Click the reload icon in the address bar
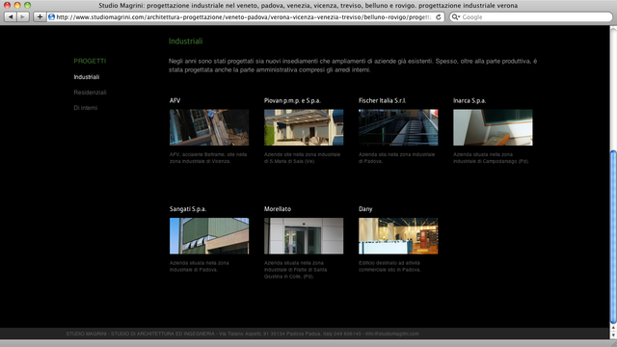Viewport: 617px width, 347px height. pos(439,17)
